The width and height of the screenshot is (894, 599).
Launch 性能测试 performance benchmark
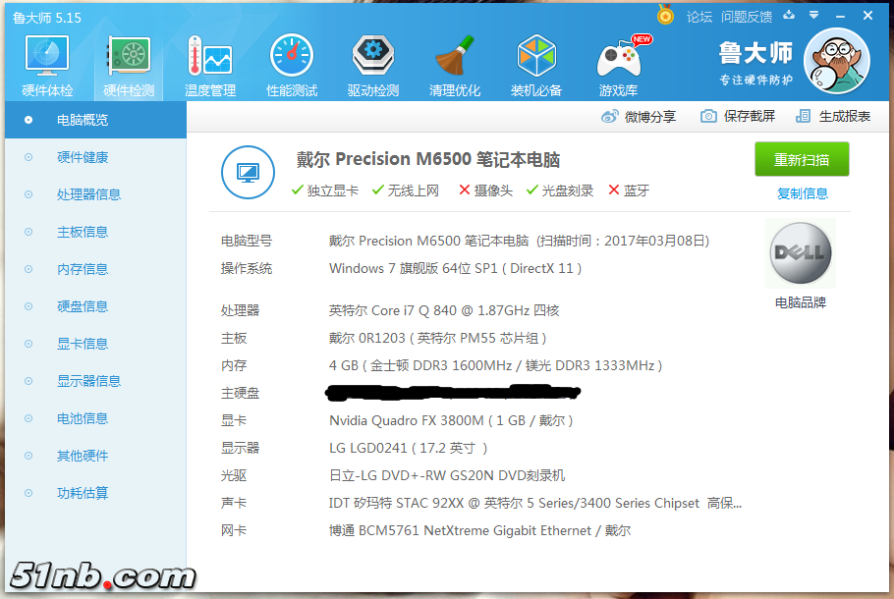point(292,64)
